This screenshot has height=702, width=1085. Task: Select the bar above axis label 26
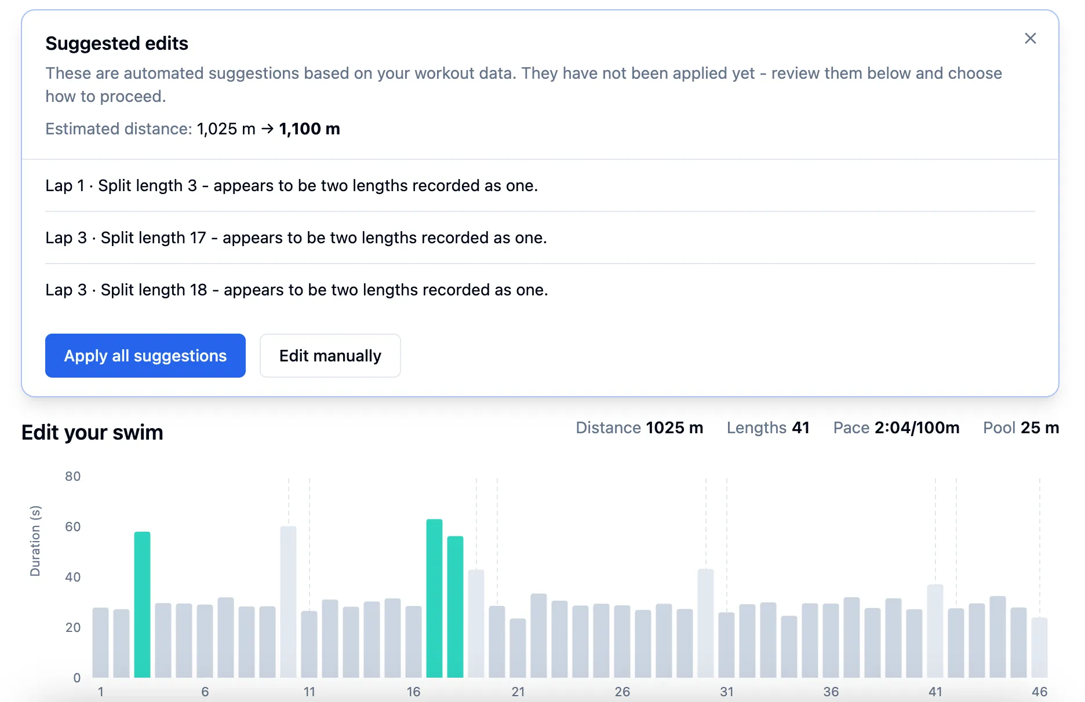click(x=622, y=641)
